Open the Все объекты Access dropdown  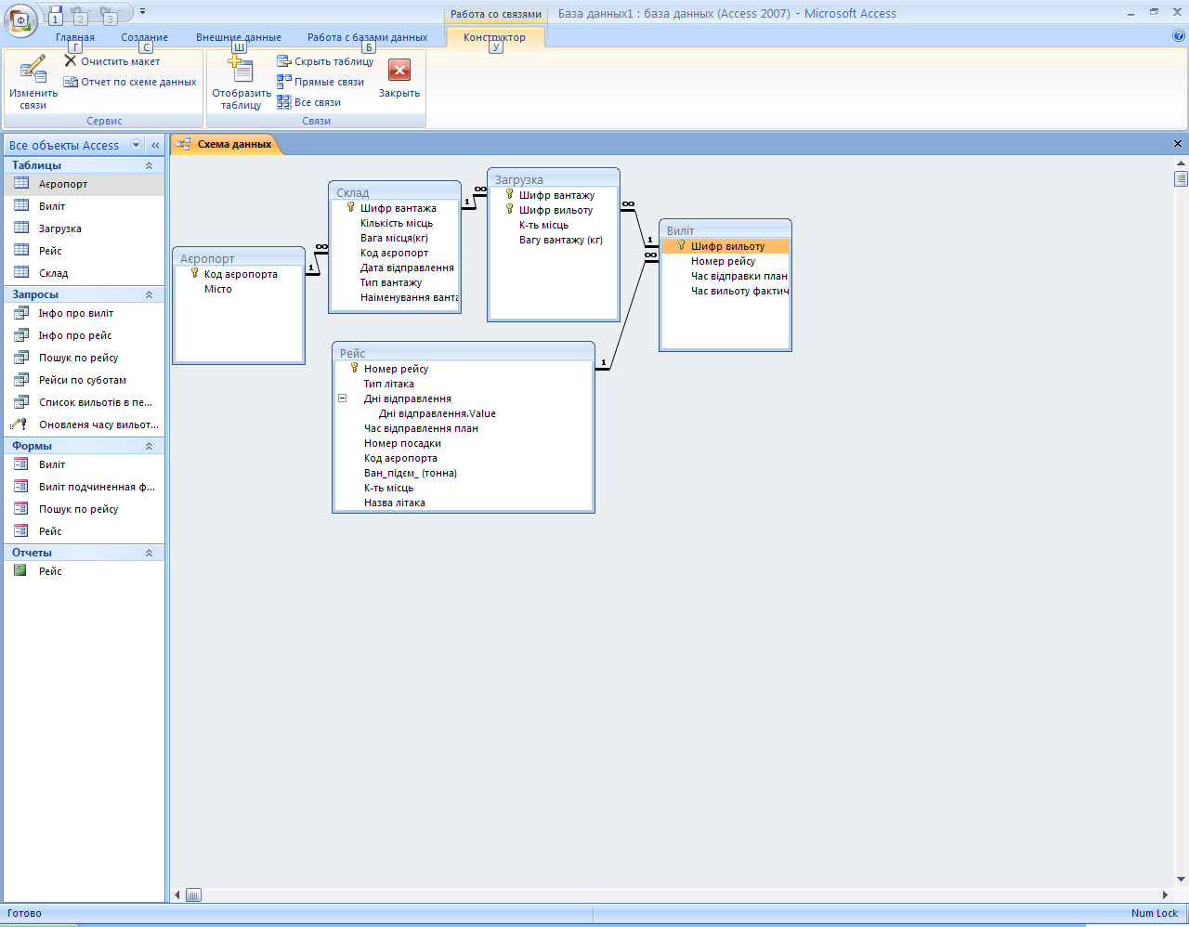[x=137, y=145]
